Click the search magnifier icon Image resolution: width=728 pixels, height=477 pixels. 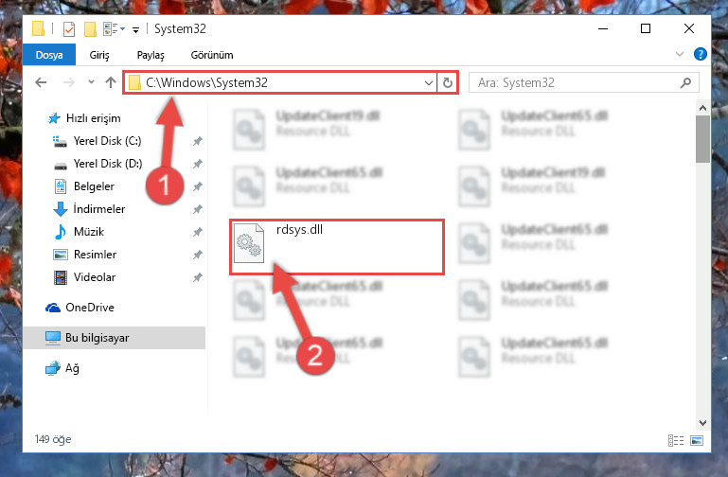coord(685,82)
